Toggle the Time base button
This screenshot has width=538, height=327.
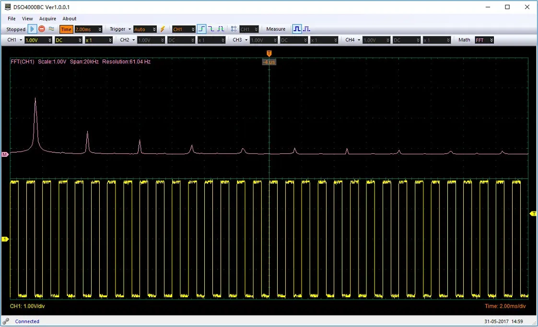coord(66,29)
